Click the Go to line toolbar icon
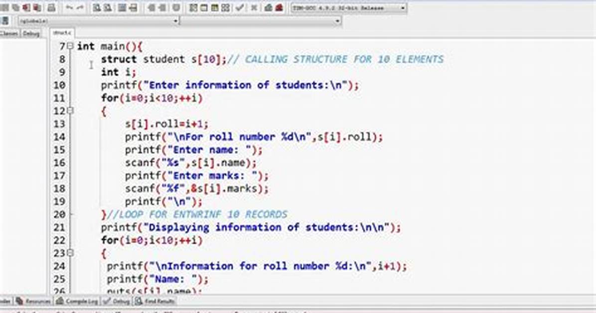596x313 pixels. (x=133, y=7)
